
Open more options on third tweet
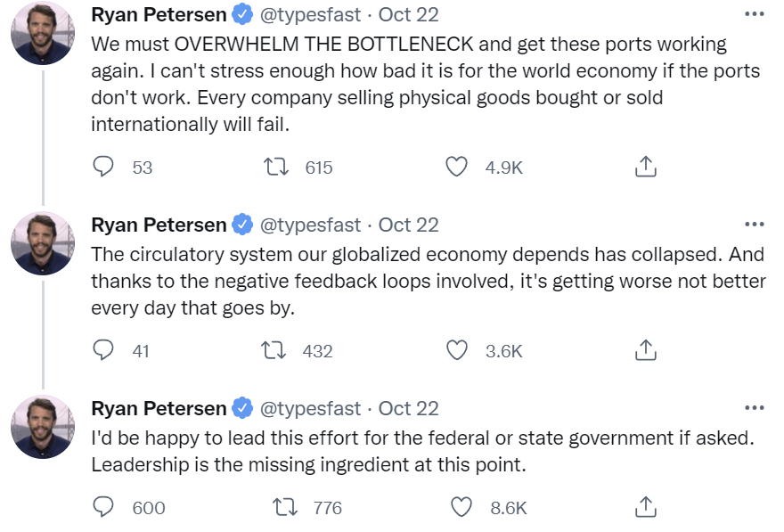(x=754, y=408)
